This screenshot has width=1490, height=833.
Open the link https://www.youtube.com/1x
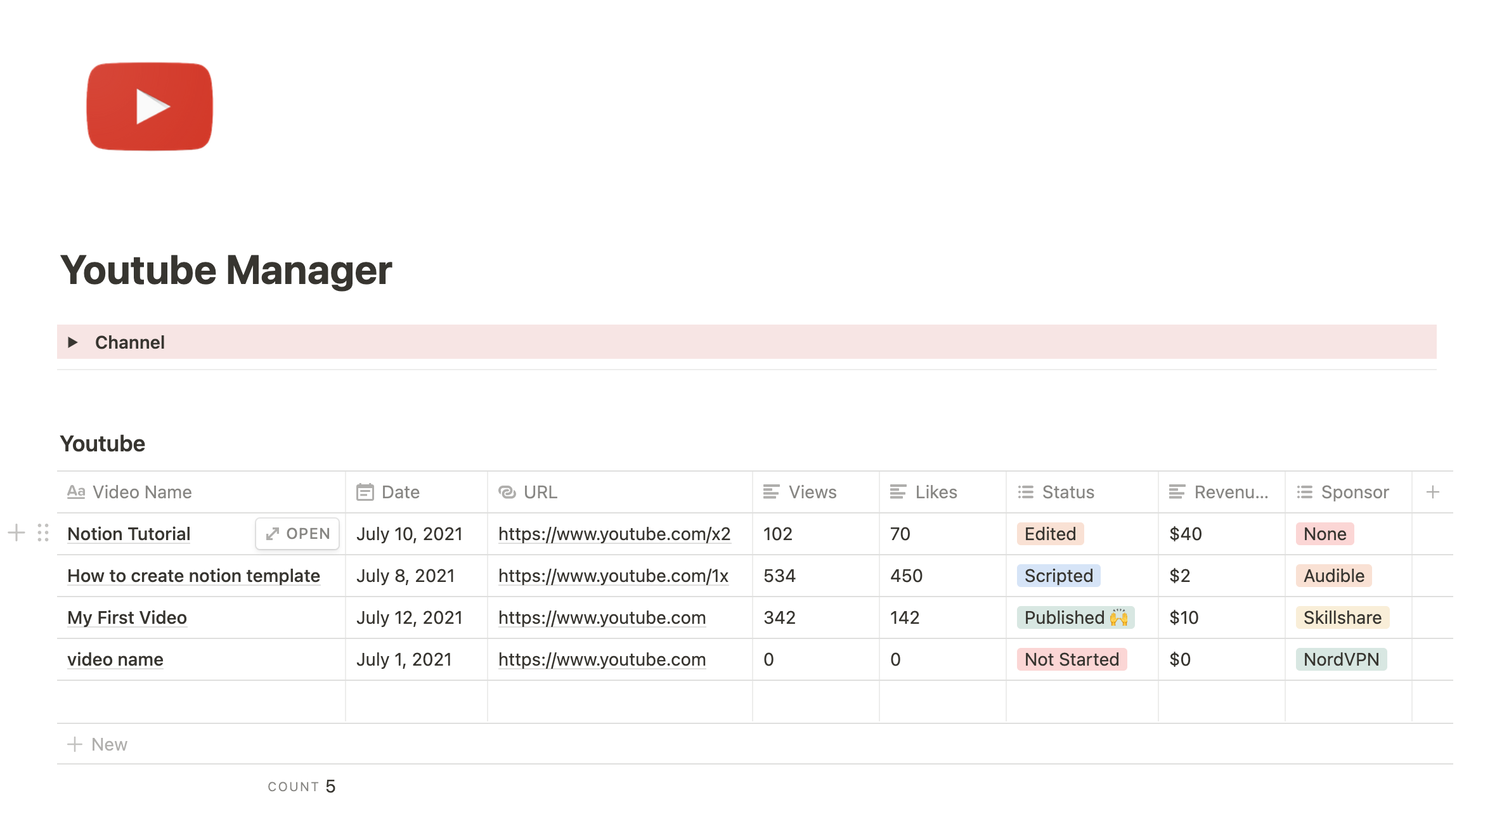click(613, 576)
